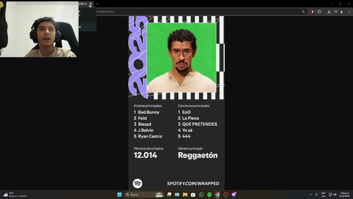Click the 'Artistas principales' heading
This screenshot has width=353, height=199.
148,106
